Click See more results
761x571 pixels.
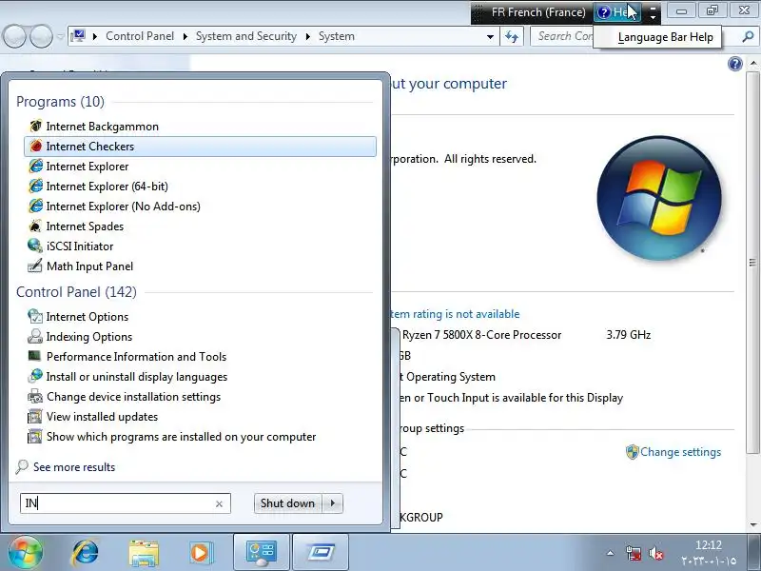(74, 467)
